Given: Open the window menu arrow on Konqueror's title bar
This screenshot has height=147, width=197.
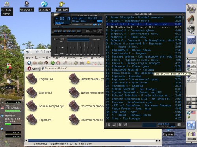Looking at the screenshot, I should point(27,52).
